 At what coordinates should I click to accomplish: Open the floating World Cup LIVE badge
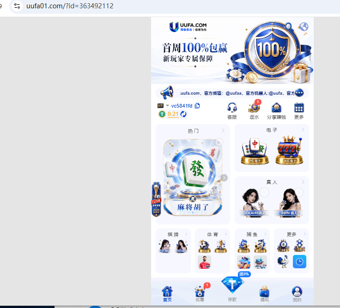point(156,199)
